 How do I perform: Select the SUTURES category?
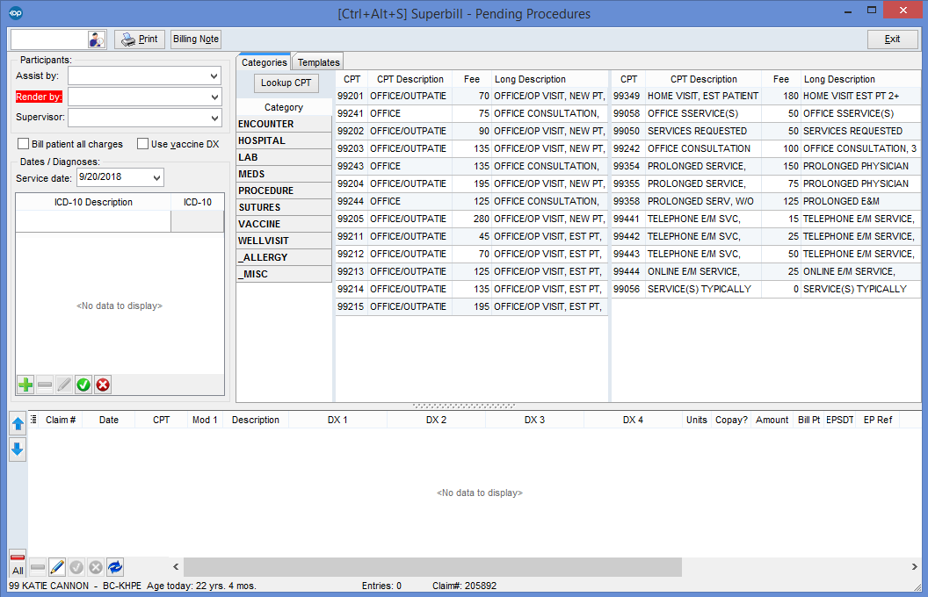[x=284, y=207]
